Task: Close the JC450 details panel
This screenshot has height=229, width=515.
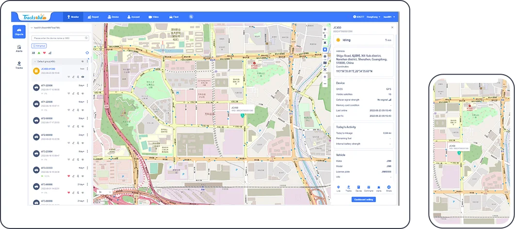Action: click(x=392, y=28)
